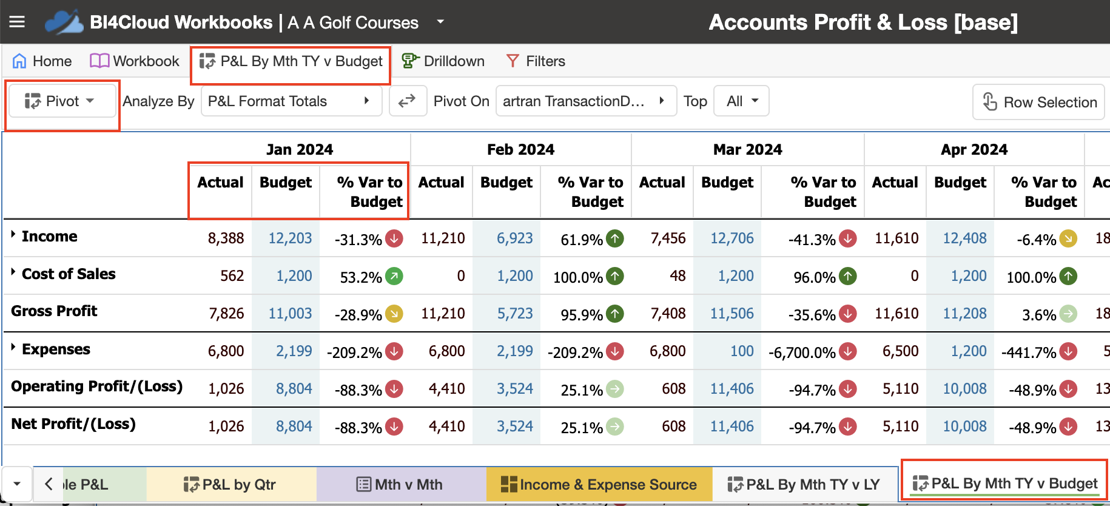Open the artran TransactionD pivot-on selector
The width and height of the screenshot is (1110, 506).
586,101
